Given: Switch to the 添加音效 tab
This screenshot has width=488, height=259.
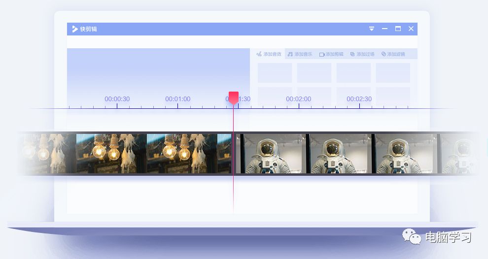Looking at the screenshot, I should click(269, 54).
